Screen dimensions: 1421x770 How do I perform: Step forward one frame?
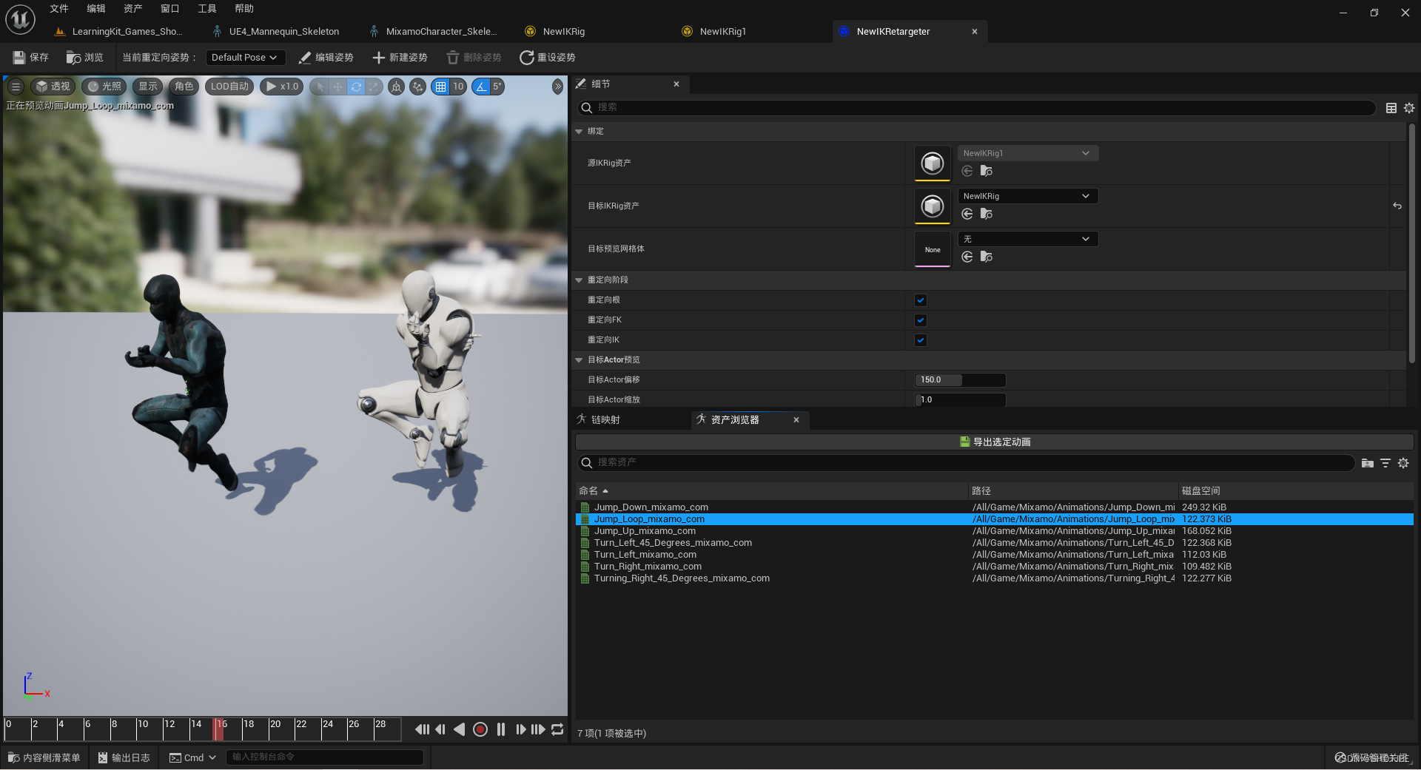coord(520,729)
